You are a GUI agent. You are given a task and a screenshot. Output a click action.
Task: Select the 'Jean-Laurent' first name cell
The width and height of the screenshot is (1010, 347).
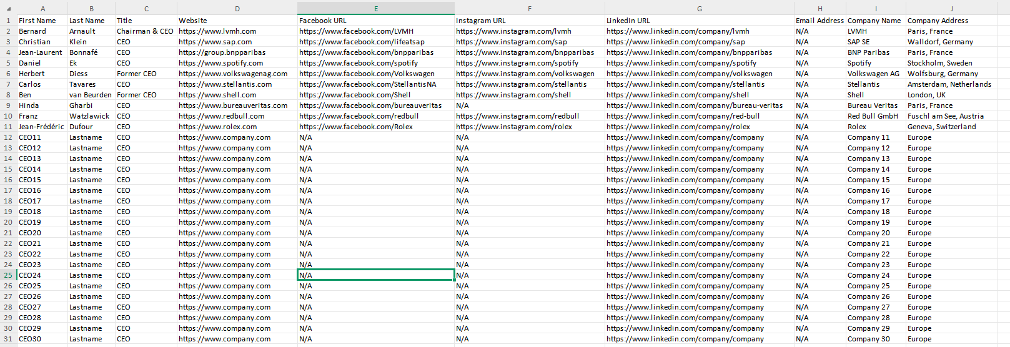point(42,52)
